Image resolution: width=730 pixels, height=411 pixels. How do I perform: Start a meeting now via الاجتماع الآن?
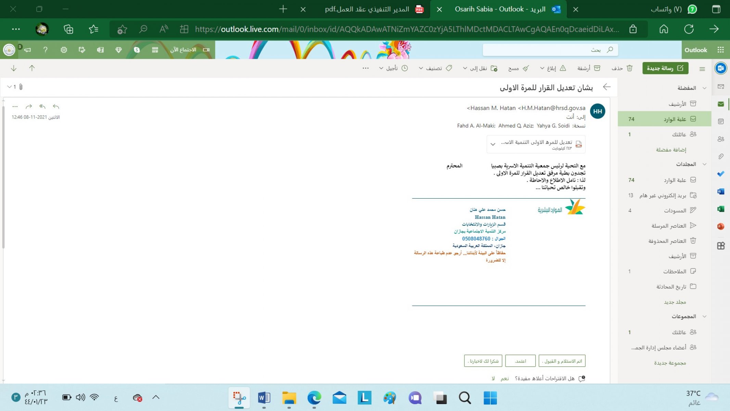189,50
